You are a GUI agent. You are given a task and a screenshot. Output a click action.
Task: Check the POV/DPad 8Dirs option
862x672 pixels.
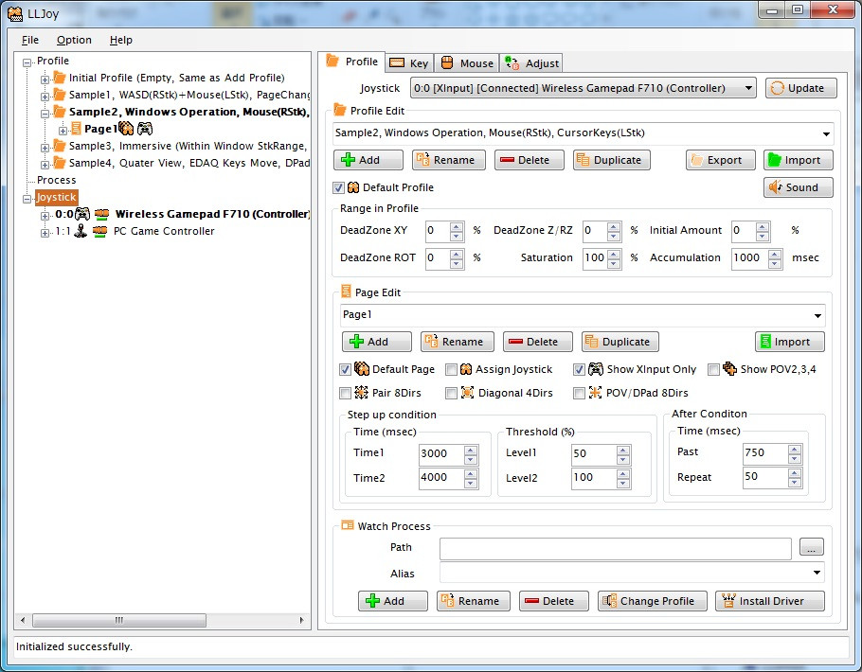579,393
